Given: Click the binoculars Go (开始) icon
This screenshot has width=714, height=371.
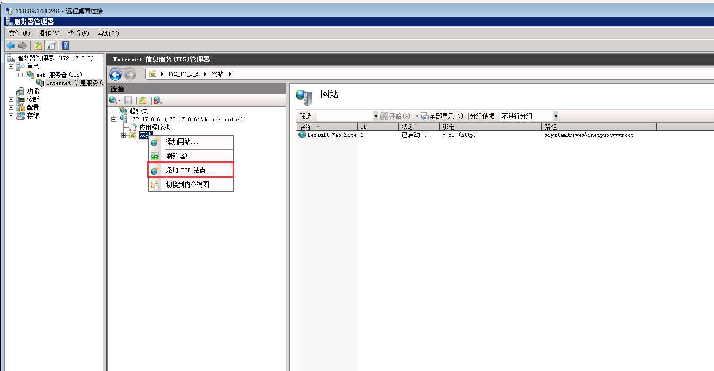Looking at the screenshot, I should pos(384,116).
